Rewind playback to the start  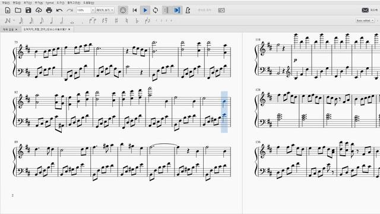pos(135,10)
